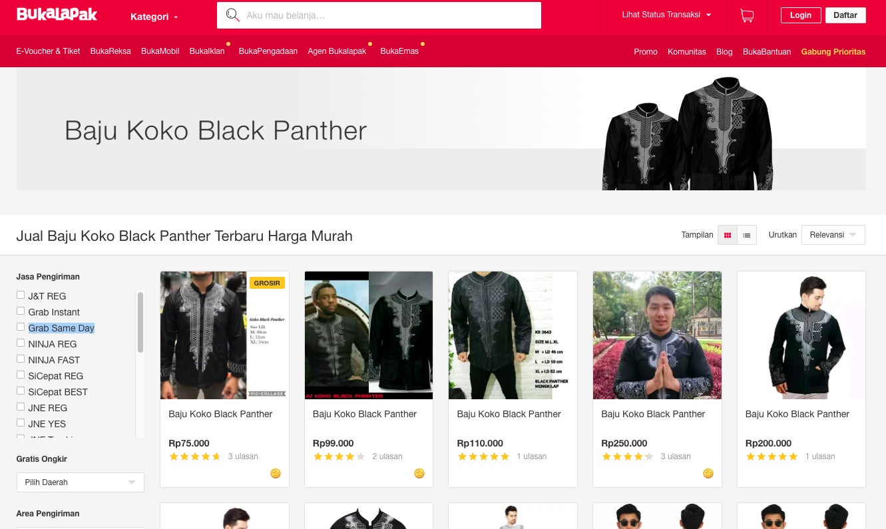Screen dimensions: 886x529
Task: Check the J&T REG checkbox
Action: coord(21,295)
